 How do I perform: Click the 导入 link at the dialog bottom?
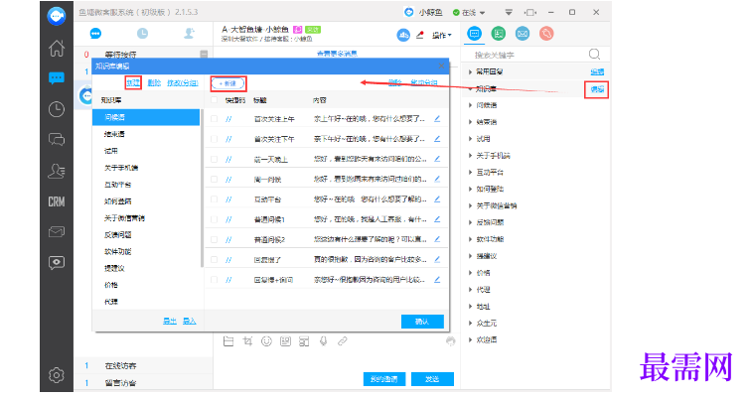189,321
